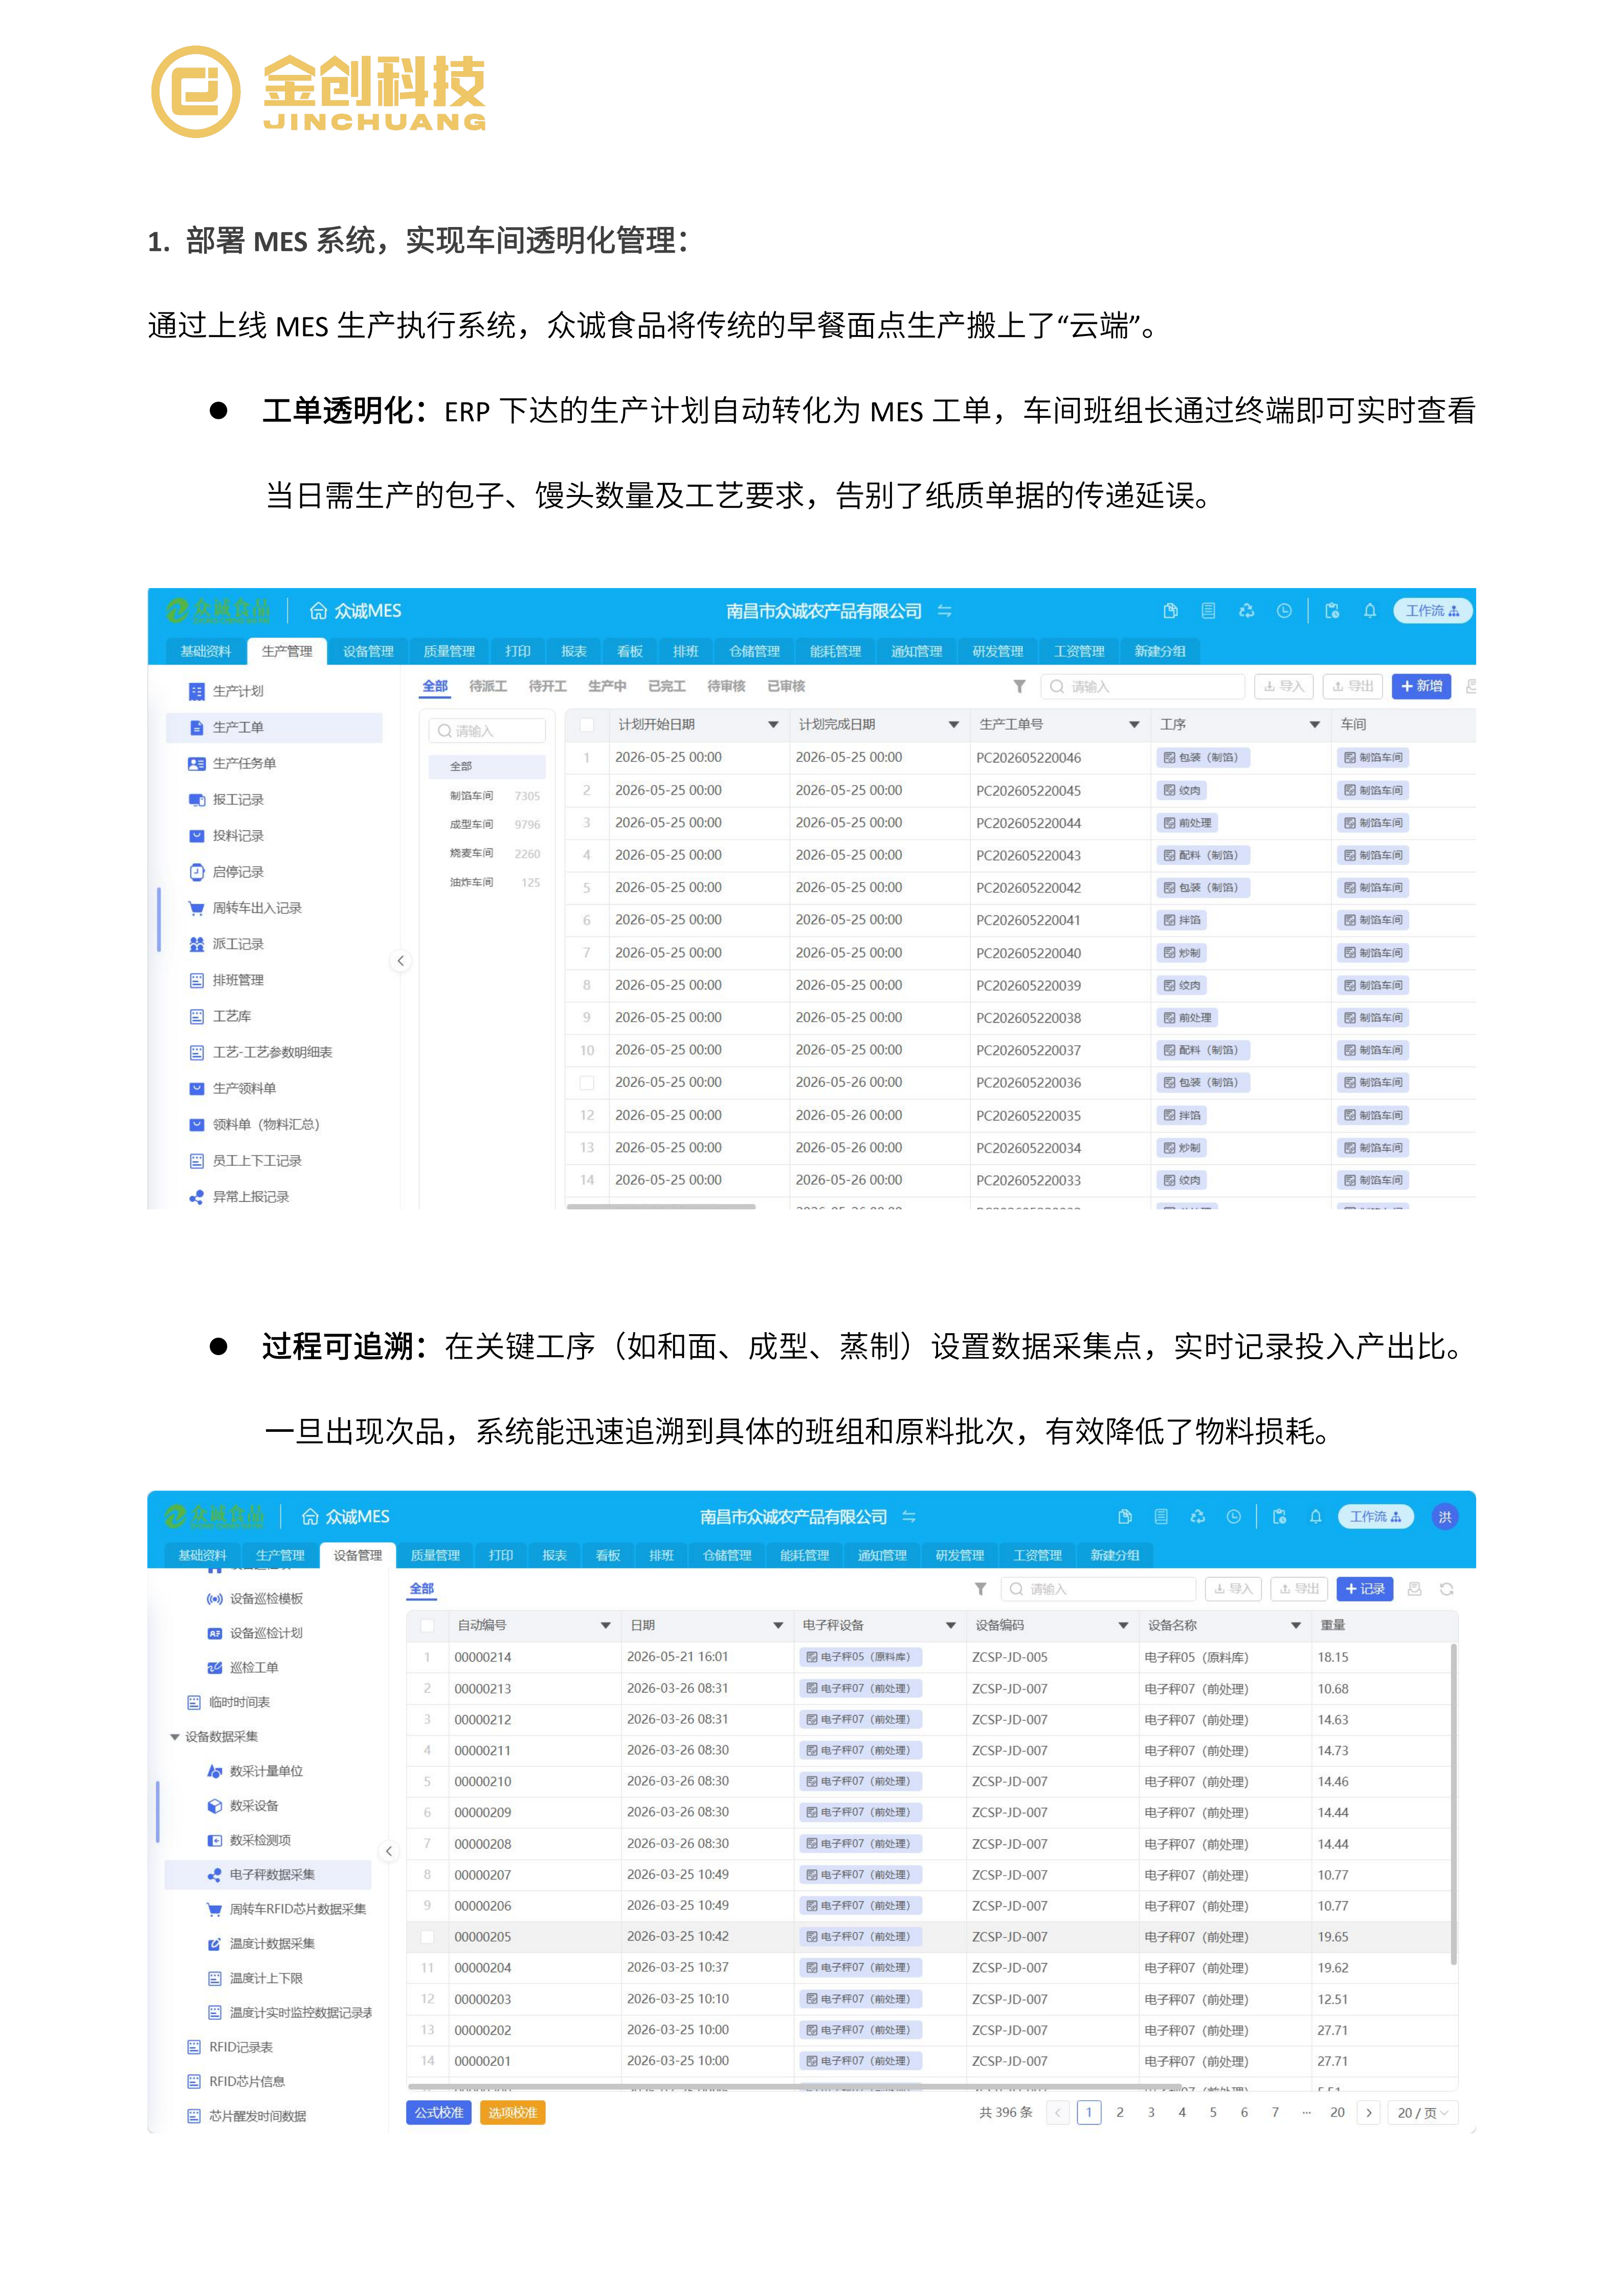This screenshot has width=1624, height=2296.
Task: Click the bell icon in the lower MES header
Action: [1315, 1516]
